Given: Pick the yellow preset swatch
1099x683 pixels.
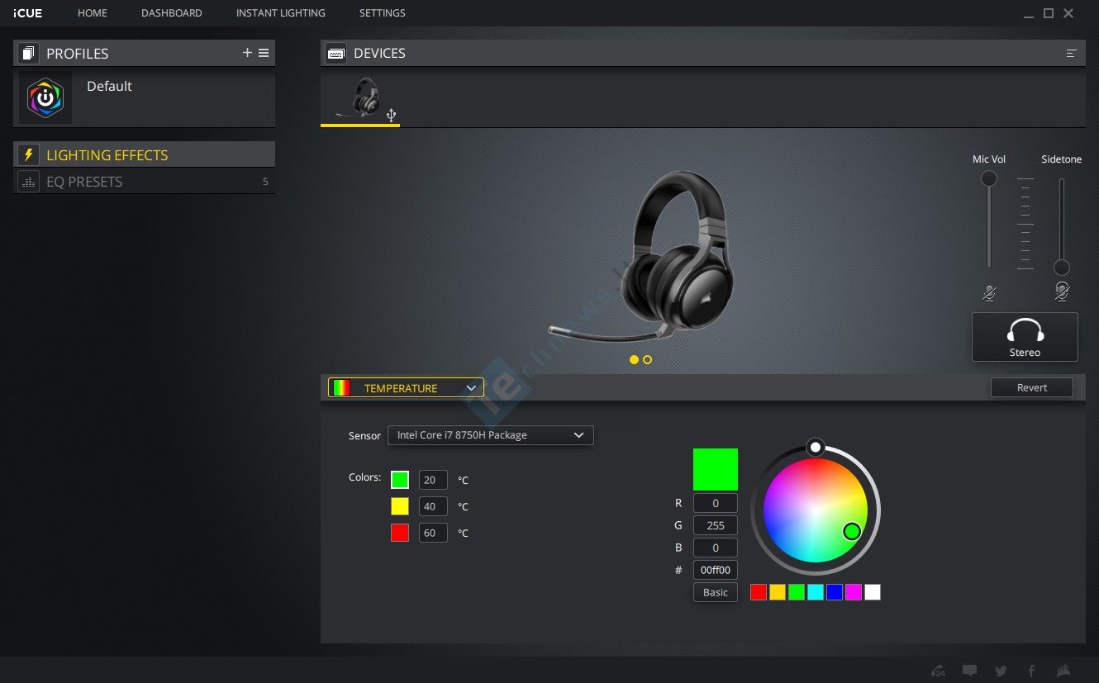Looking at the screenshot, I should [x=778, y=592].
